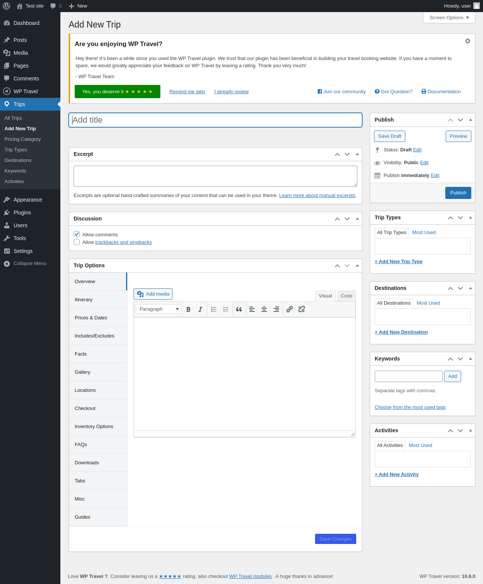Click the Preview button
This screenshot has width=483, height=584.
click(x=458, y=136)
